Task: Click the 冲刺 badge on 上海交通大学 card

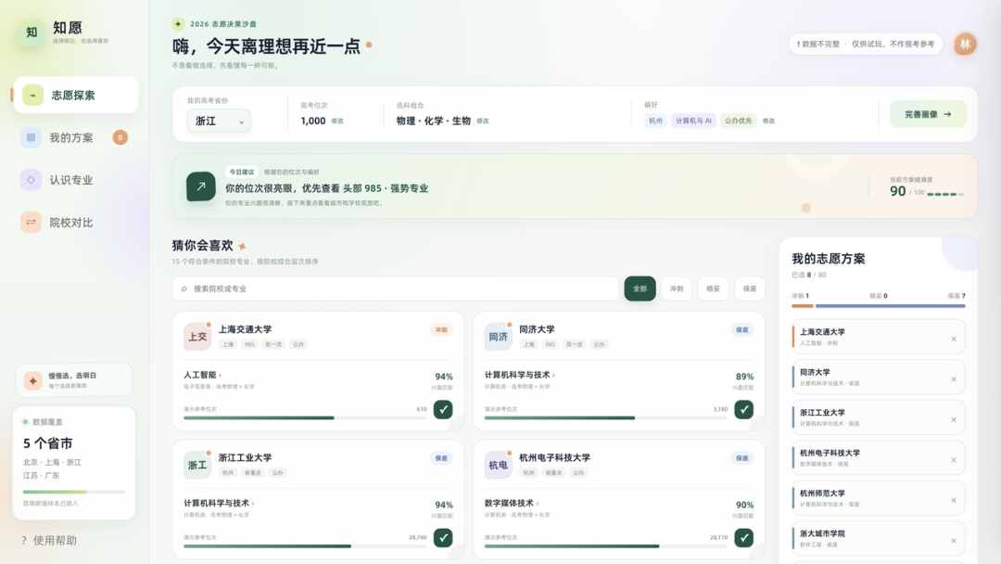Action: (441, 330)
